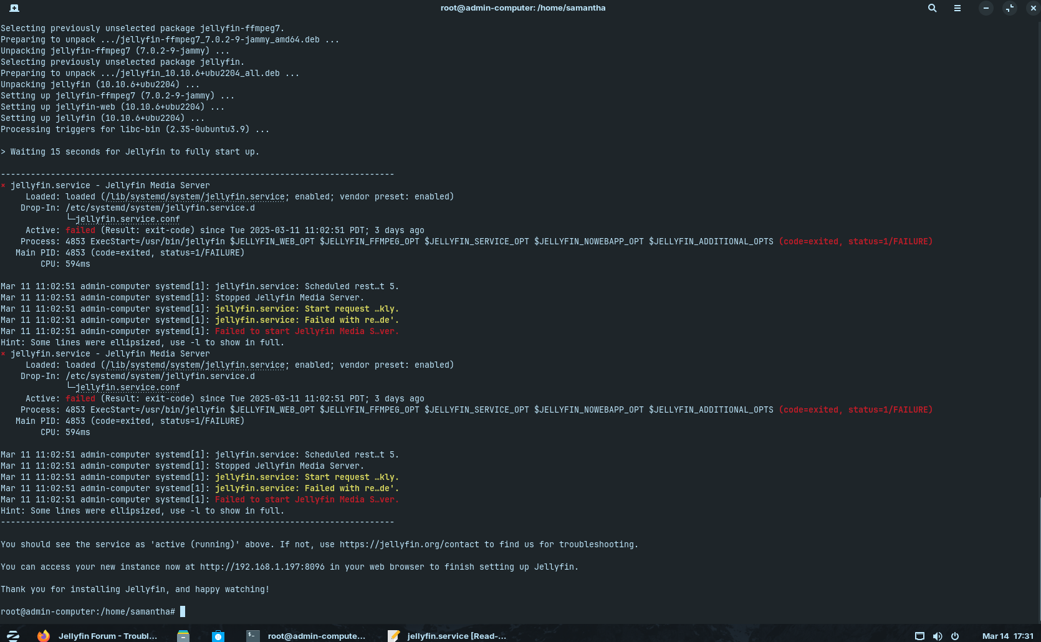The image size is (1041, 642).
Task: Click the http://192.168.1.197:8096 address
Action: point(262,567)
